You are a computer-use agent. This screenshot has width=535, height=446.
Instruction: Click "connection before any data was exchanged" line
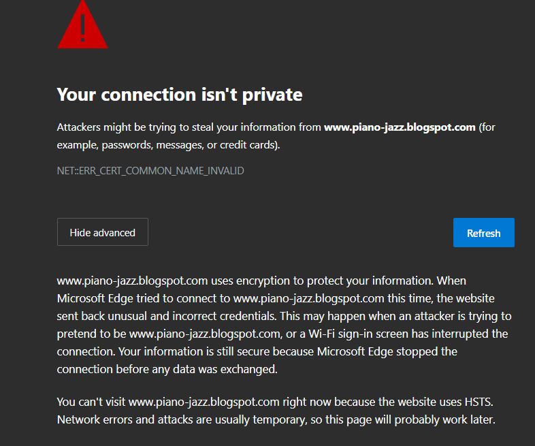(x=167, y=369)
